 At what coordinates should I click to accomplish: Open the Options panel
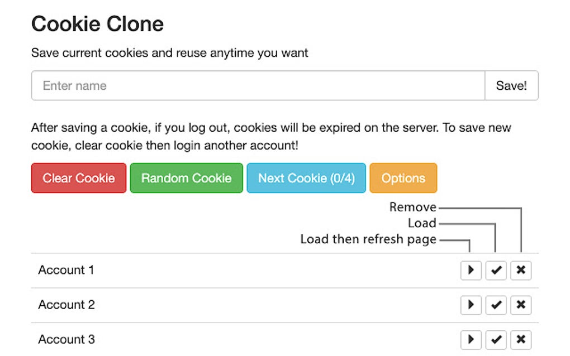click(x=403, y=178)
